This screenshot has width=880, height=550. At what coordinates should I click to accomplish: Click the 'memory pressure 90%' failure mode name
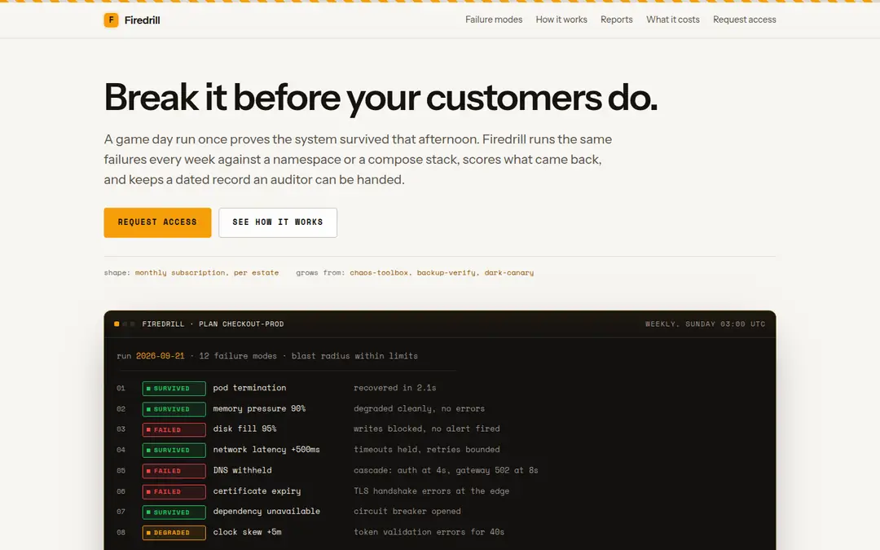click(x=259, y=408)
